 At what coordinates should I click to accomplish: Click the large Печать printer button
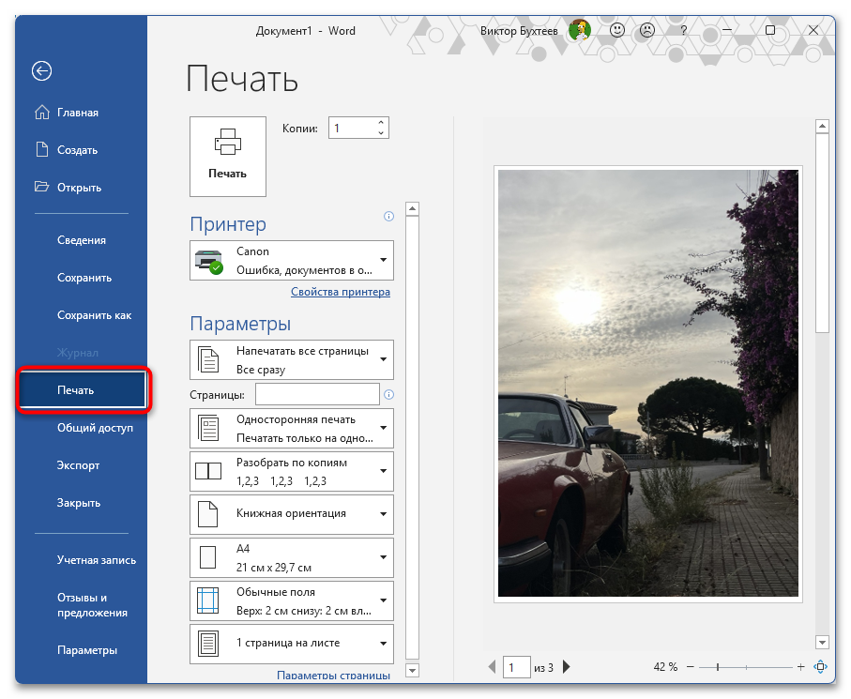tap(227, 156)
